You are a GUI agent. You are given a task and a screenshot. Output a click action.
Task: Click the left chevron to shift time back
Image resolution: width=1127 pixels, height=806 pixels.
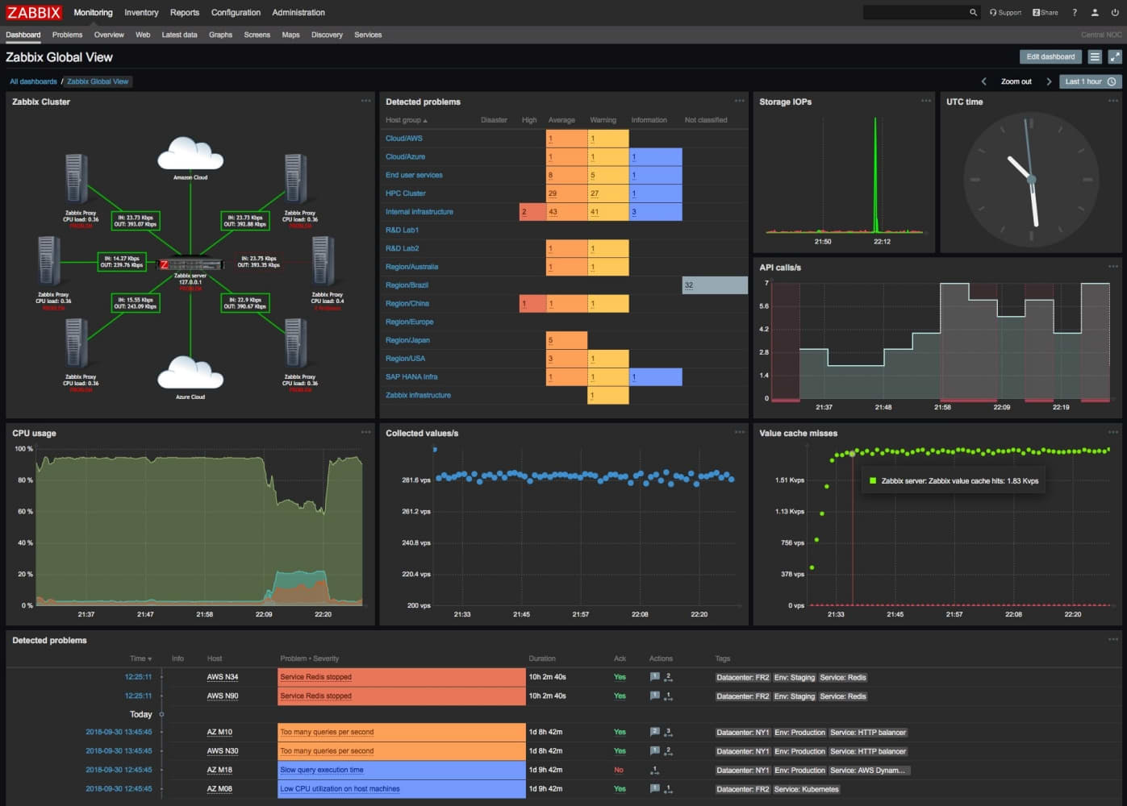983,81
